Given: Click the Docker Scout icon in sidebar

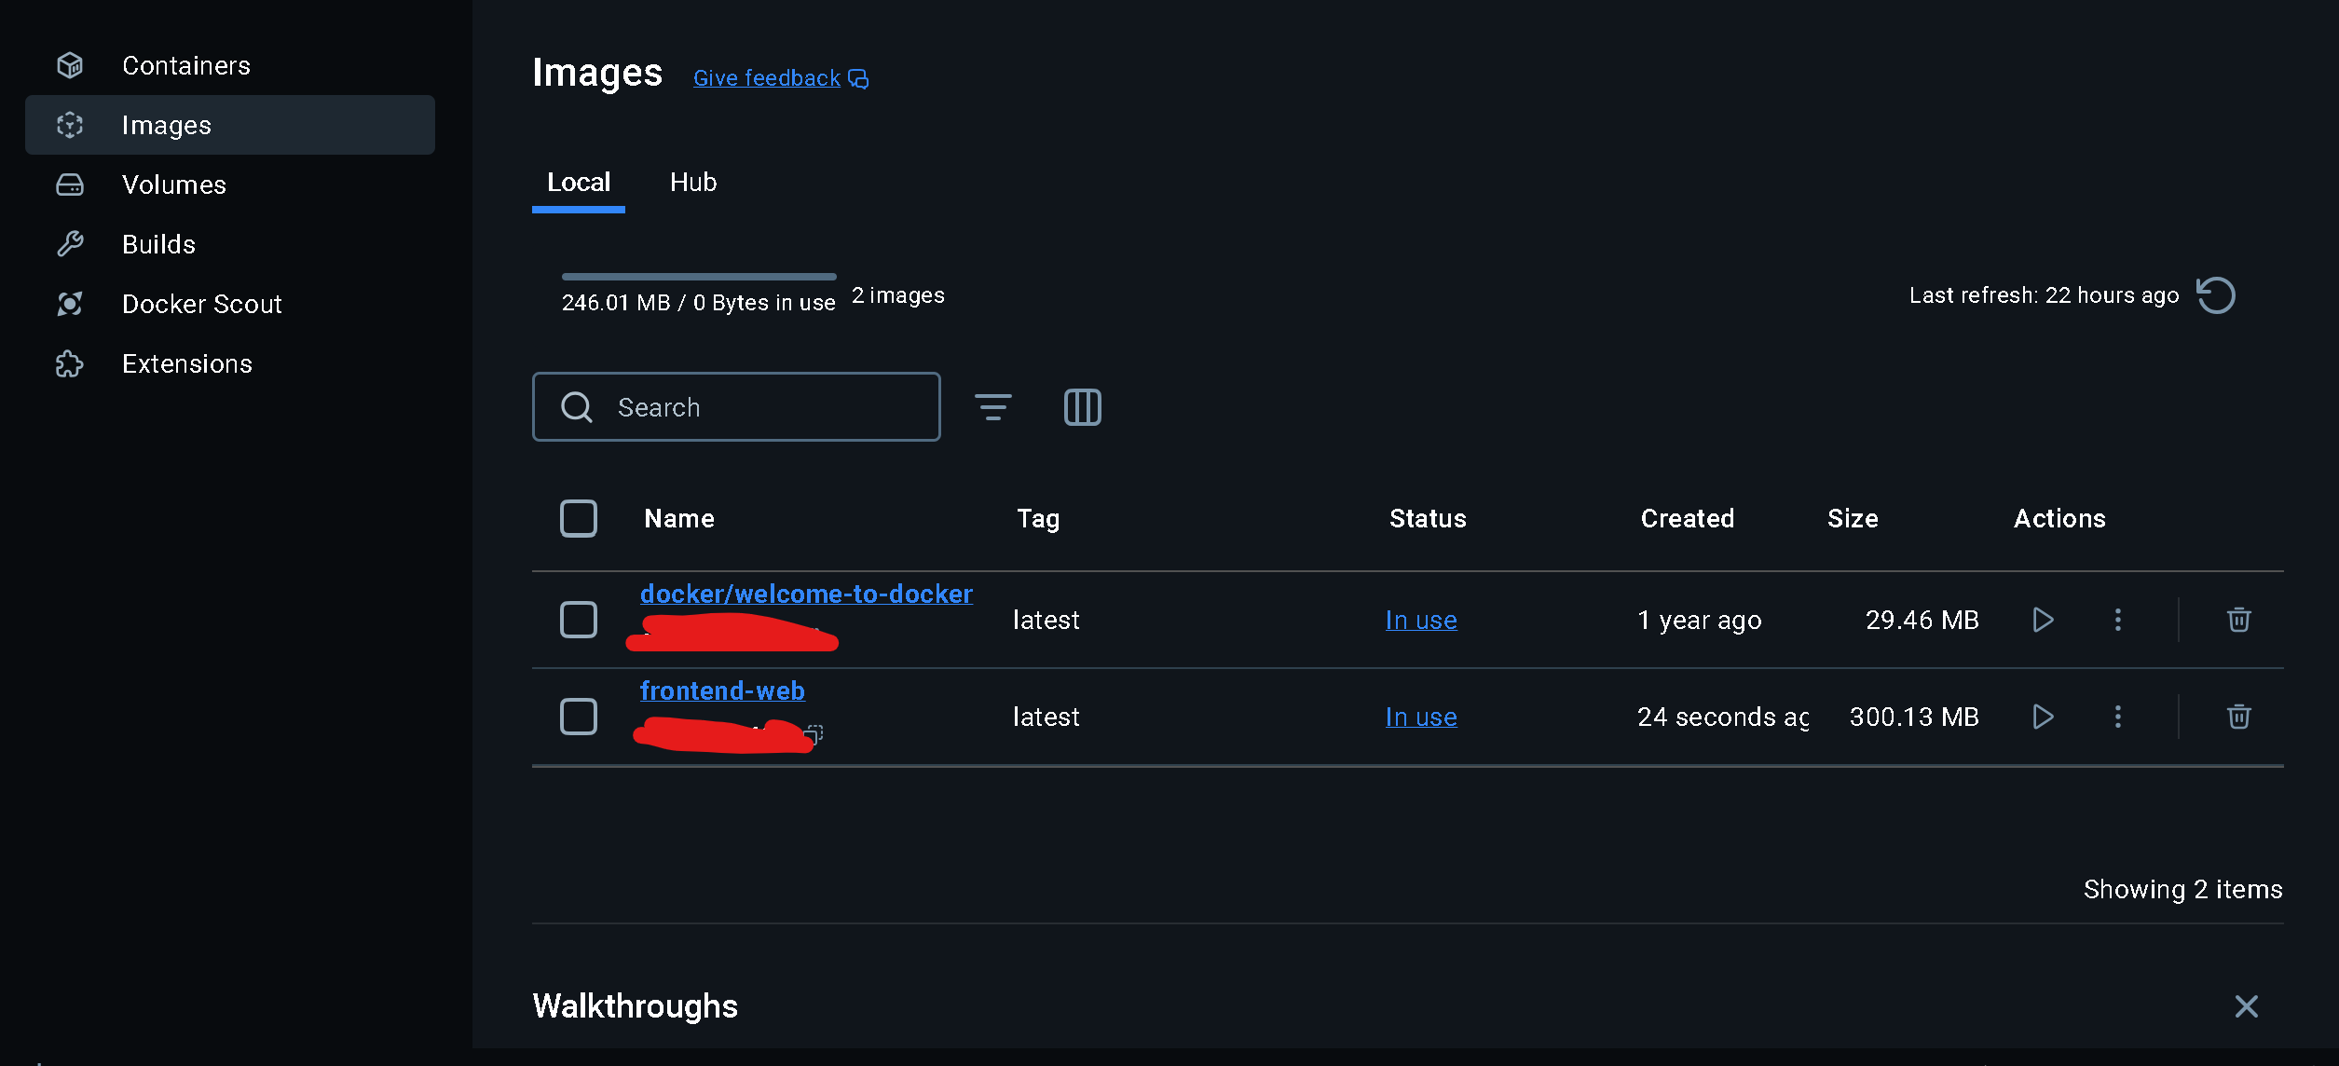Looking at the screenshot, I should coord(70,304).
